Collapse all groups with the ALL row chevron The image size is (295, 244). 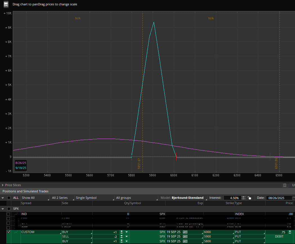point(3,198)
